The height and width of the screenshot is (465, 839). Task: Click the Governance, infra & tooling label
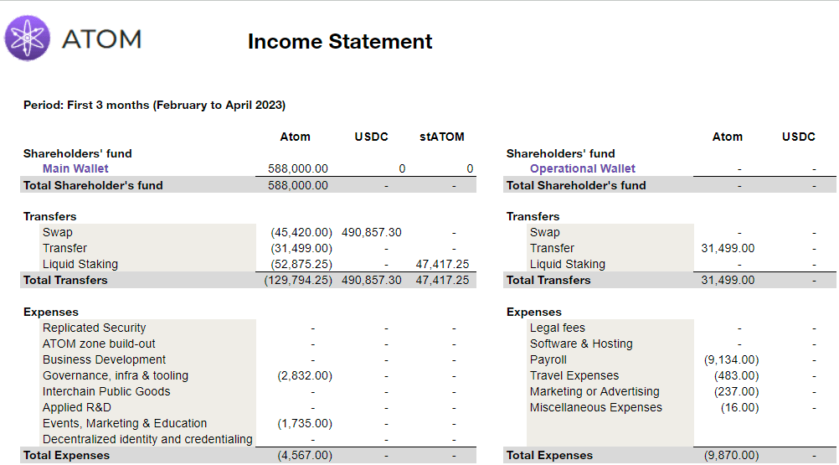coord(116,375)
